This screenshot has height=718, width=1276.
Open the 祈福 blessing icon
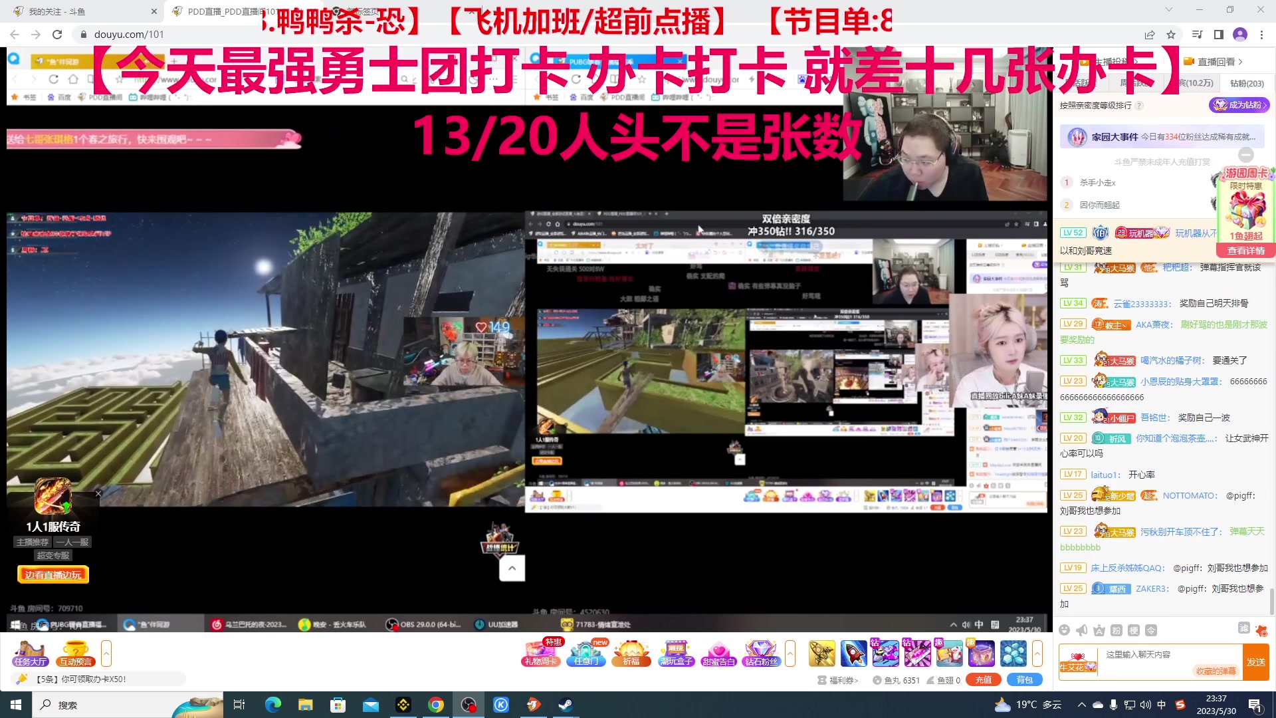[x=631, y=653]
